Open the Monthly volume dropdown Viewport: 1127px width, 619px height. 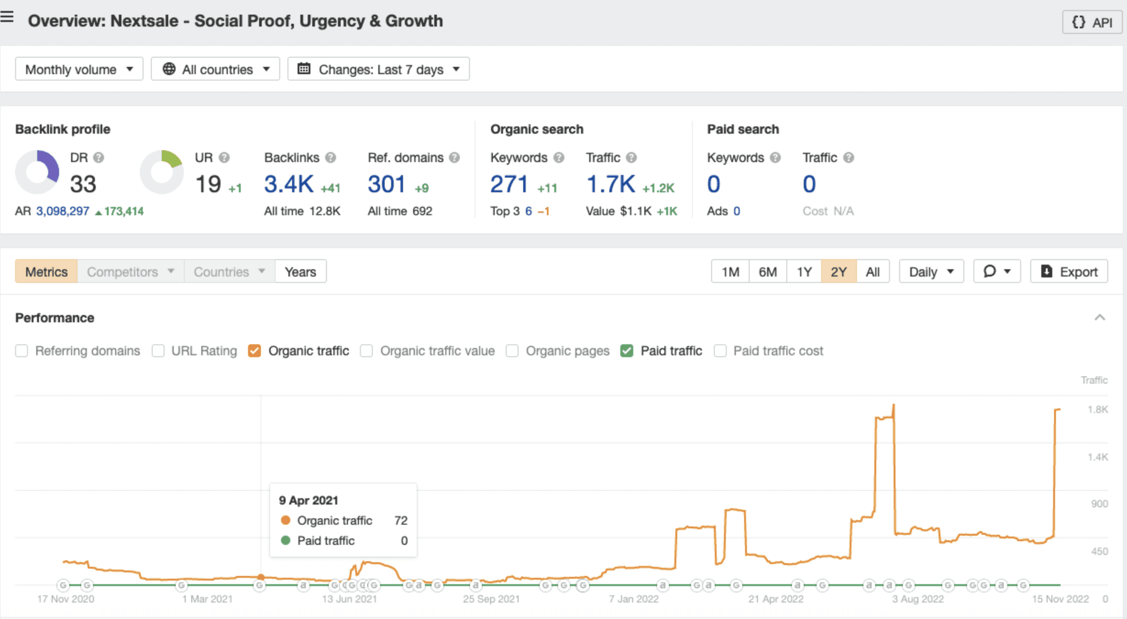[78, 69]
